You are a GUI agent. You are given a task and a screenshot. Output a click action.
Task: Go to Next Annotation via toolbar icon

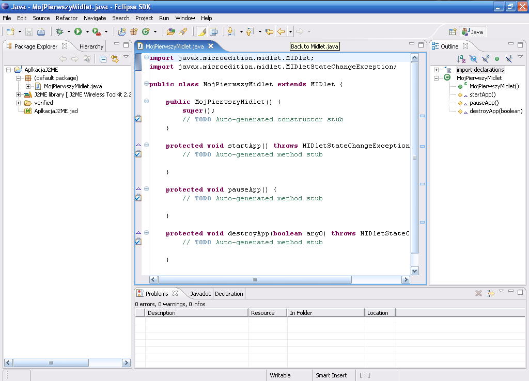(x=231, y=31)
